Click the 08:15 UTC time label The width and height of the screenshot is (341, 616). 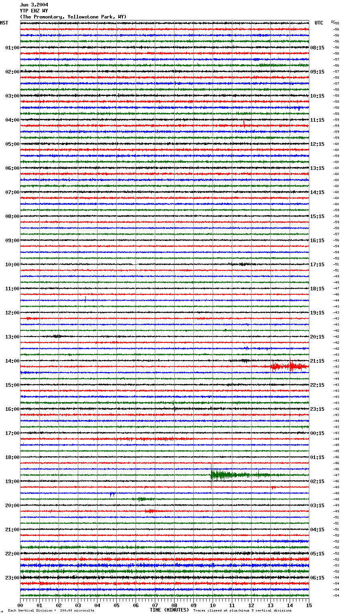tap(317, 48)
